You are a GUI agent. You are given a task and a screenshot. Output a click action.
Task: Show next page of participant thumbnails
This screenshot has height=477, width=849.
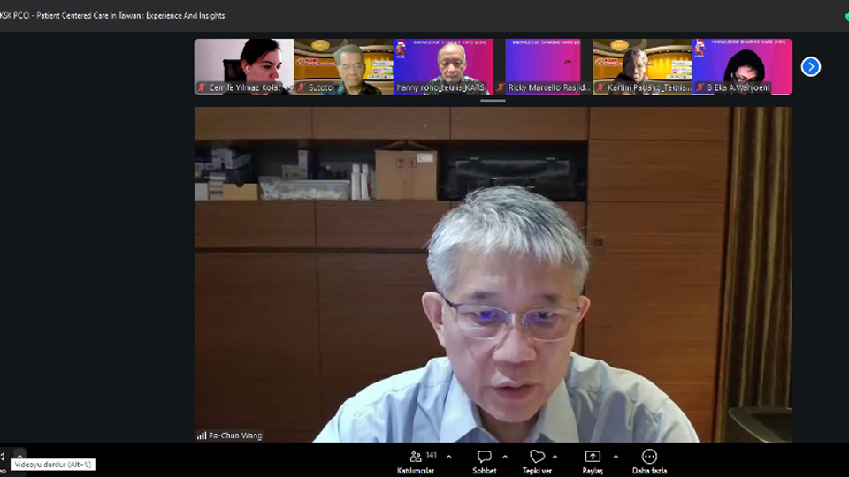pyautogui.click(x=811, y=66)
